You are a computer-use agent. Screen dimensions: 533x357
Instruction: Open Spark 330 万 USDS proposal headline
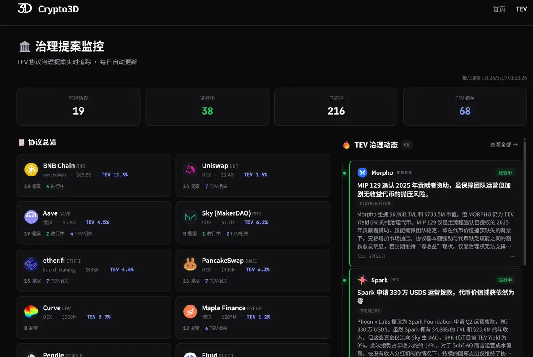coord(435,297)
